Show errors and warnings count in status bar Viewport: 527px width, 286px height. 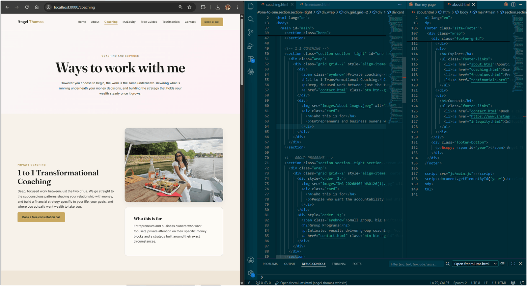[x=263, y=283]
